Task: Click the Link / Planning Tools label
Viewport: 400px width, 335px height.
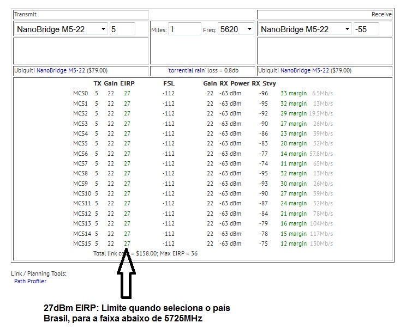Action: click(39, 273)
